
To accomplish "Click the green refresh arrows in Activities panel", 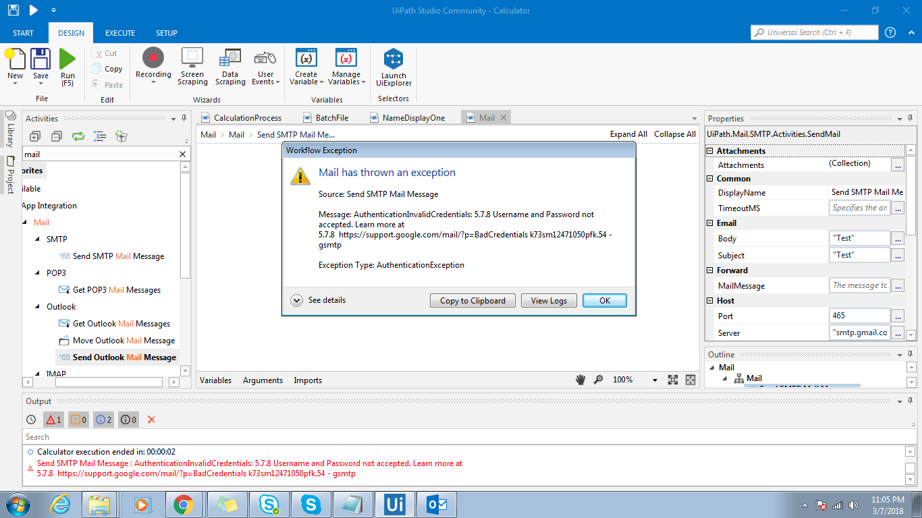I will 78,136.
